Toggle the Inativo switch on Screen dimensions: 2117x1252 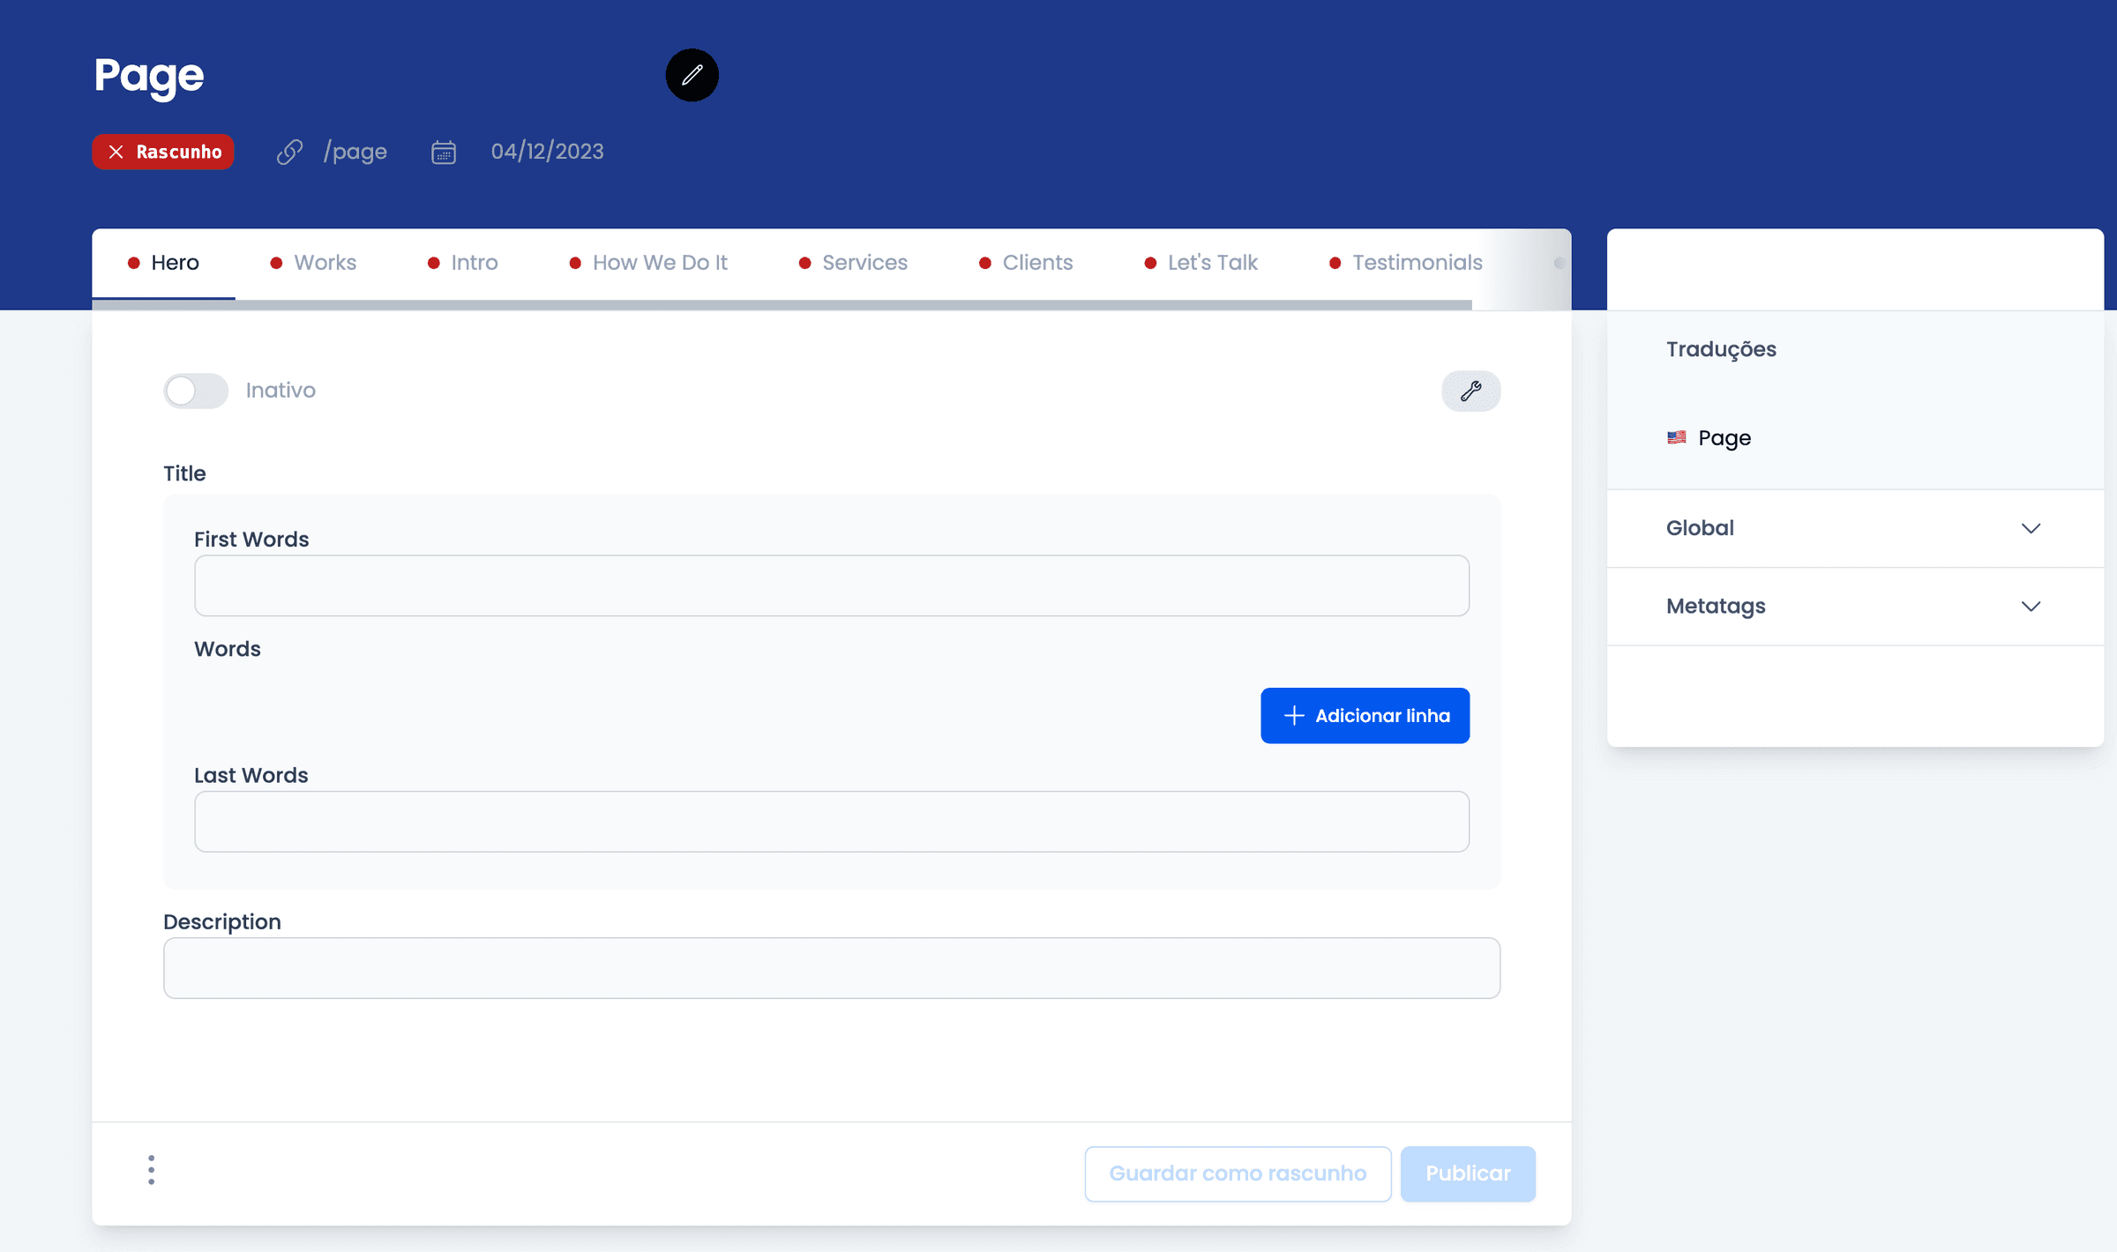pos(196,391)
